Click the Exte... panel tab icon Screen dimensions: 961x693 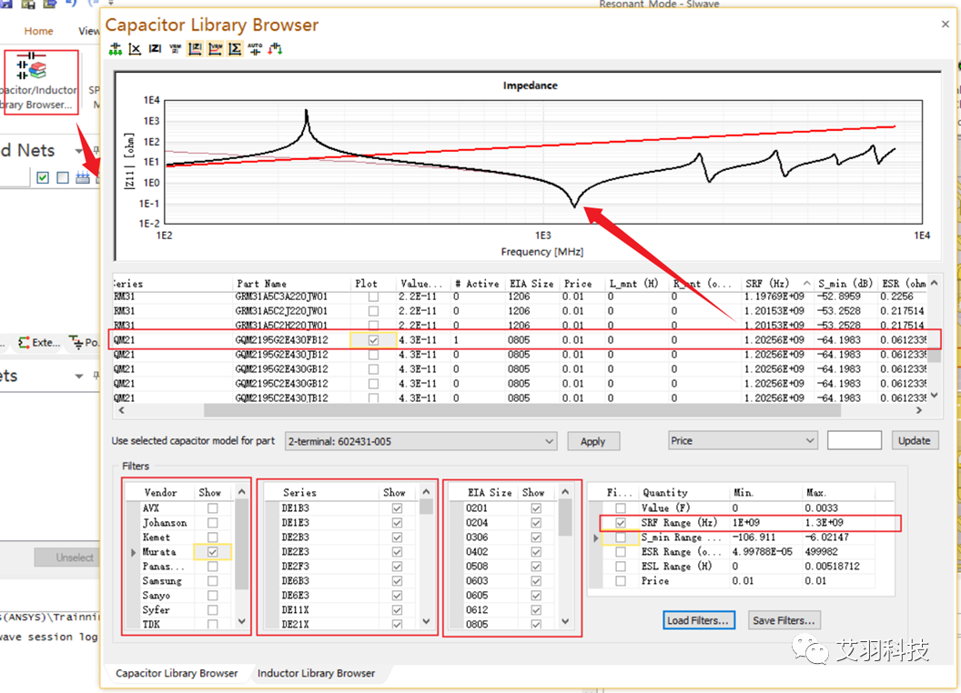click(x=24, y=343)
